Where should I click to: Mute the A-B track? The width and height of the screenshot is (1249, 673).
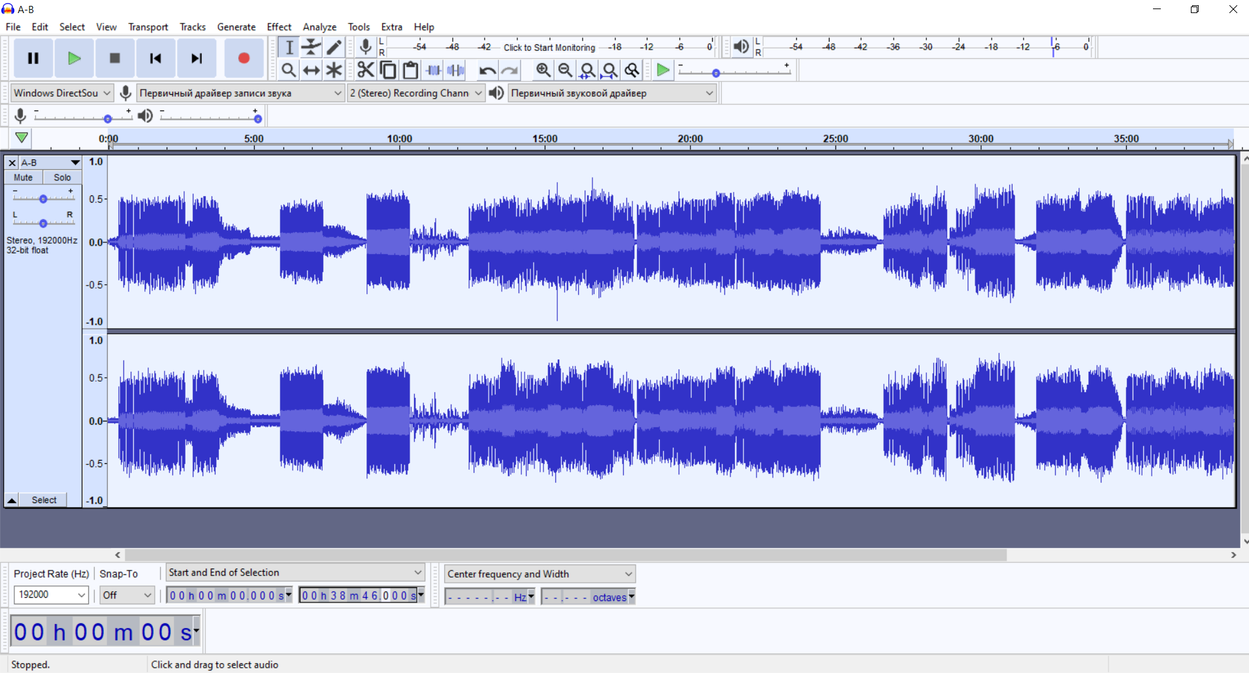24,177
